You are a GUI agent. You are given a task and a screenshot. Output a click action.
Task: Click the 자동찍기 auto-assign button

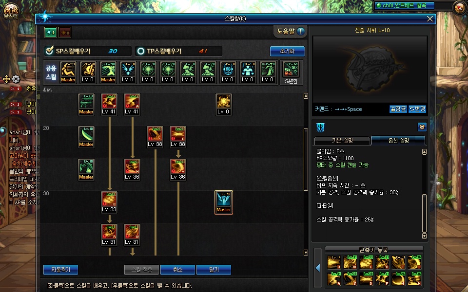click(x=60, y=270)
